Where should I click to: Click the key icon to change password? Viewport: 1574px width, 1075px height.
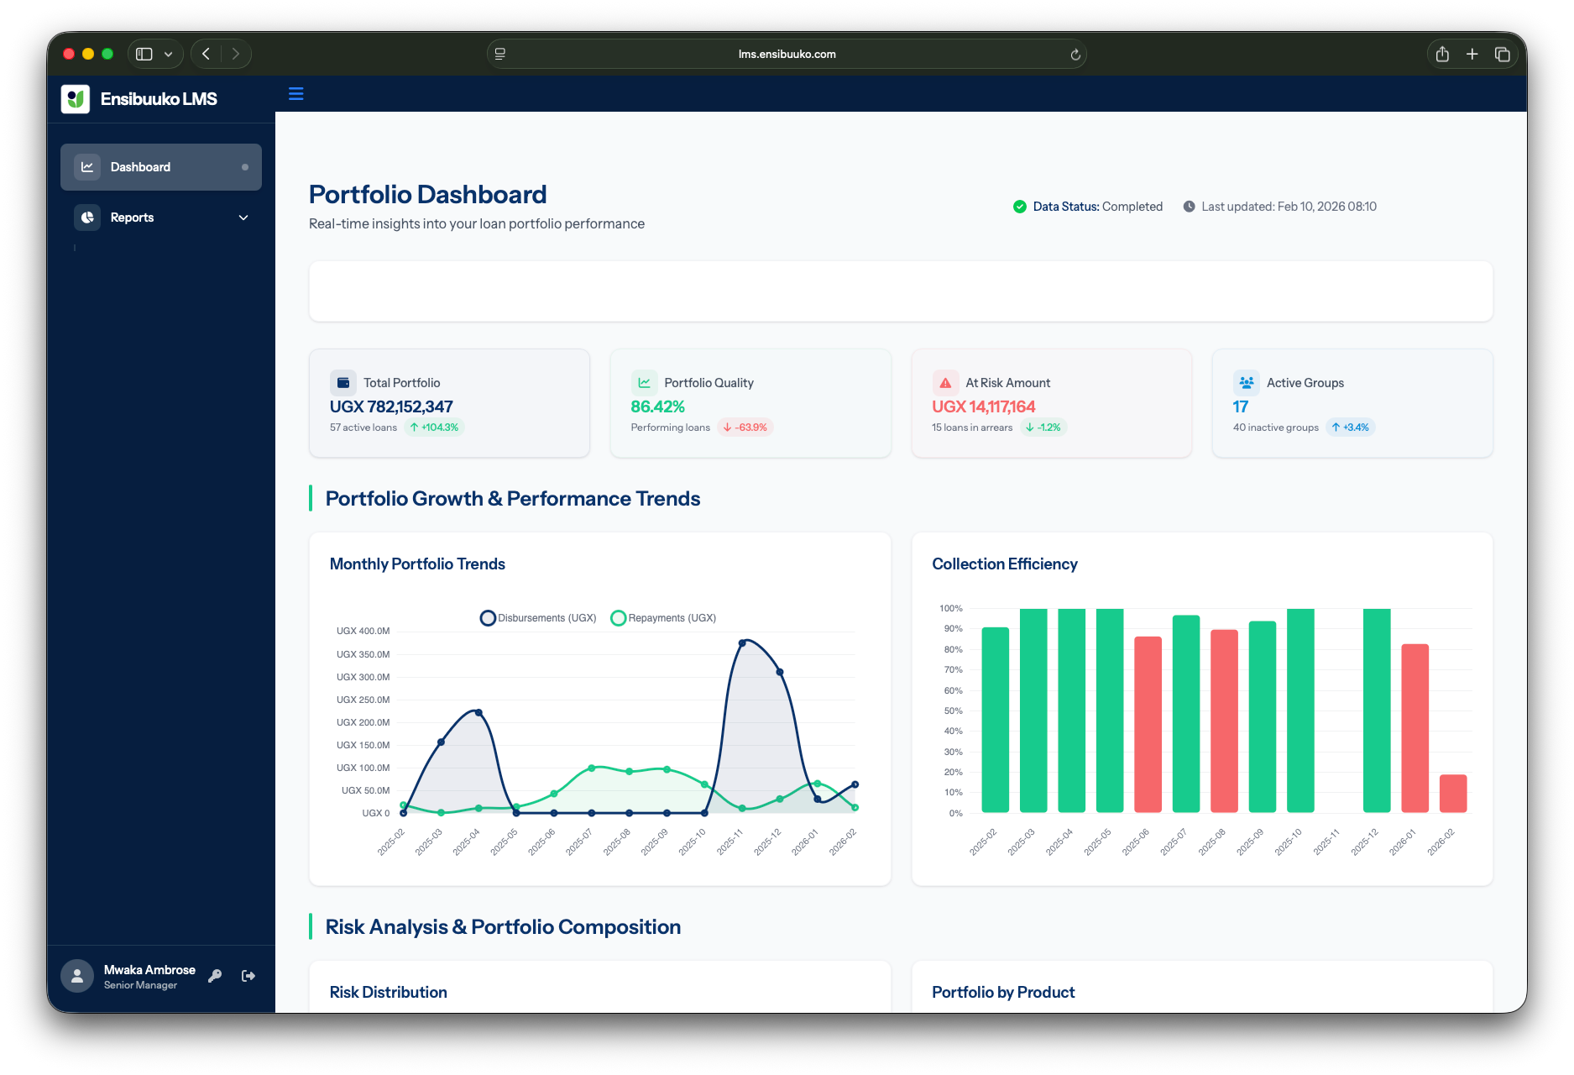215,975
